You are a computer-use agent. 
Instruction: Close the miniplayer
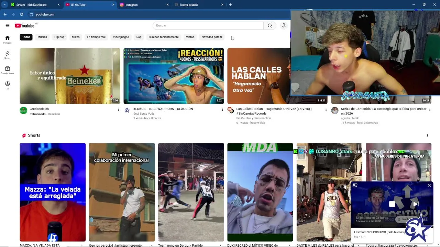tap(429, 186)
